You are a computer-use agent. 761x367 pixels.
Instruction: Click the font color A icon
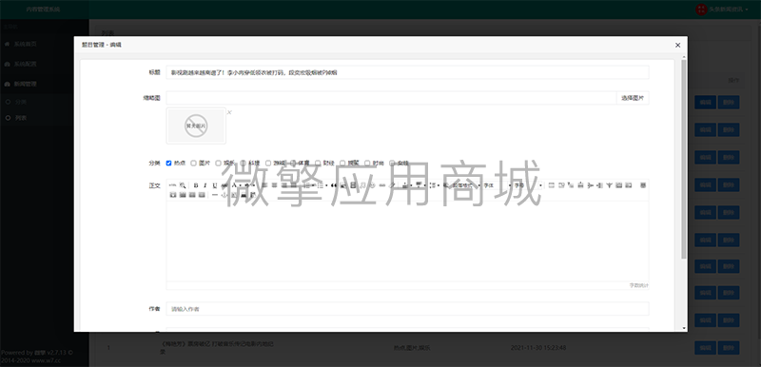click(234, 185)
